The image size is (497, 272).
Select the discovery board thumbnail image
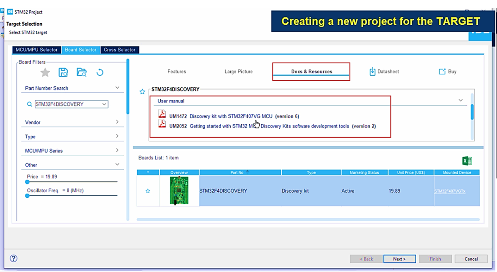tap(179, 190)
